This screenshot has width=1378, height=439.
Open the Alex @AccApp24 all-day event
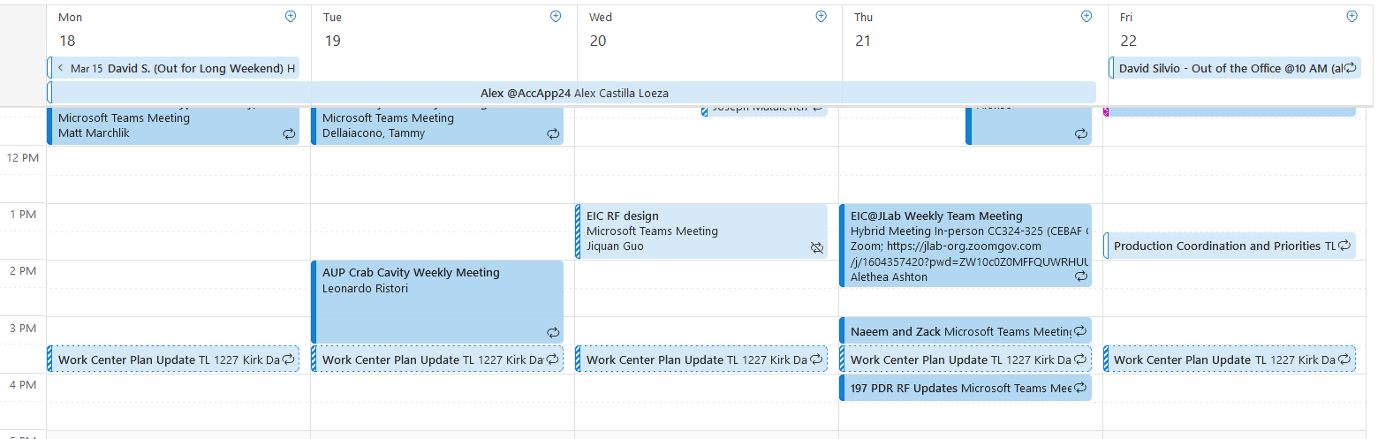pos(574,93)
